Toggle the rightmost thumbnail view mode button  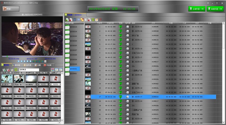[61, 70]
